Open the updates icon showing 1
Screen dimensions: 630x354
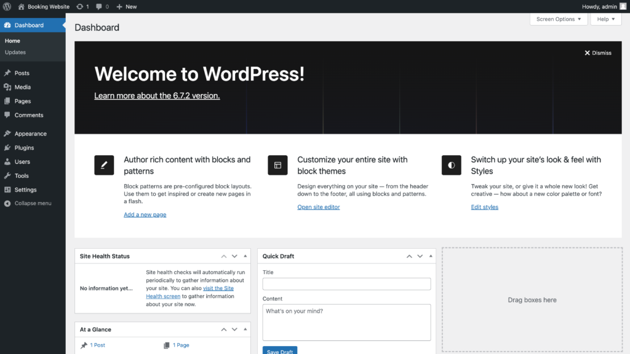tap(83, 6)
